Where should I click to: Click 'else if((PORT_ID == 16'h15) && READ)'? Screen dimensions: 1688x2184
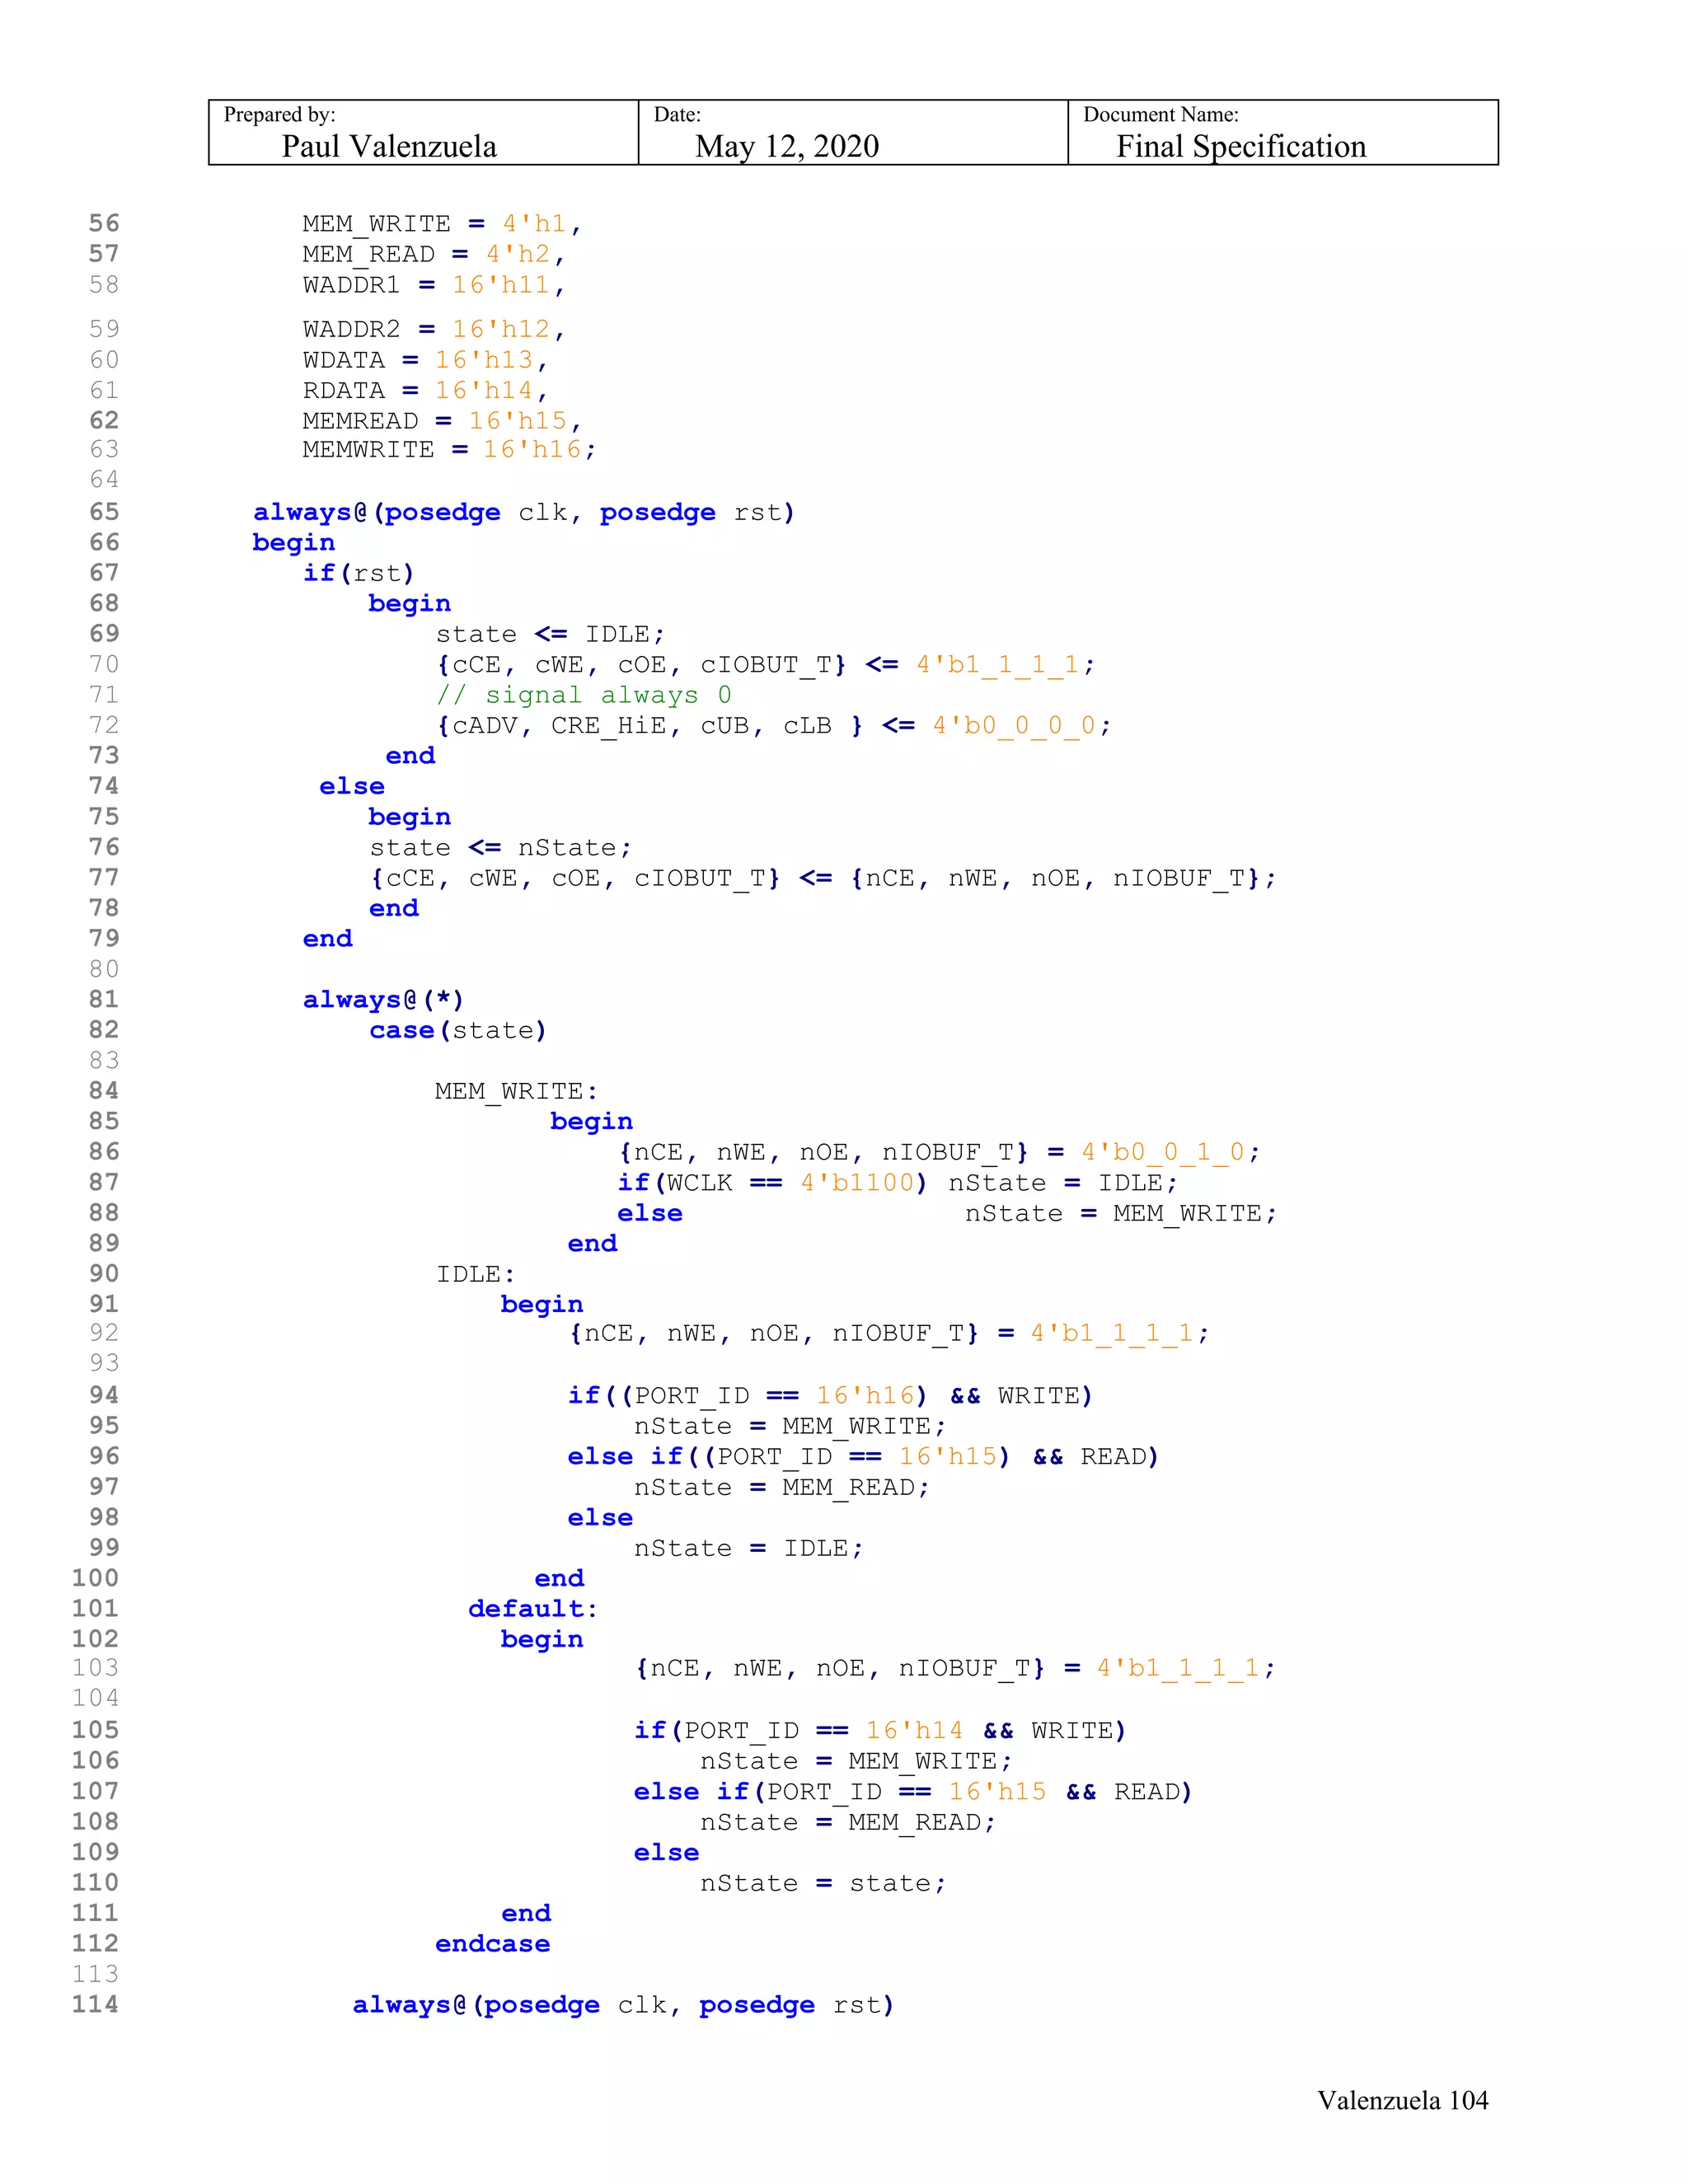point(864,1457)
